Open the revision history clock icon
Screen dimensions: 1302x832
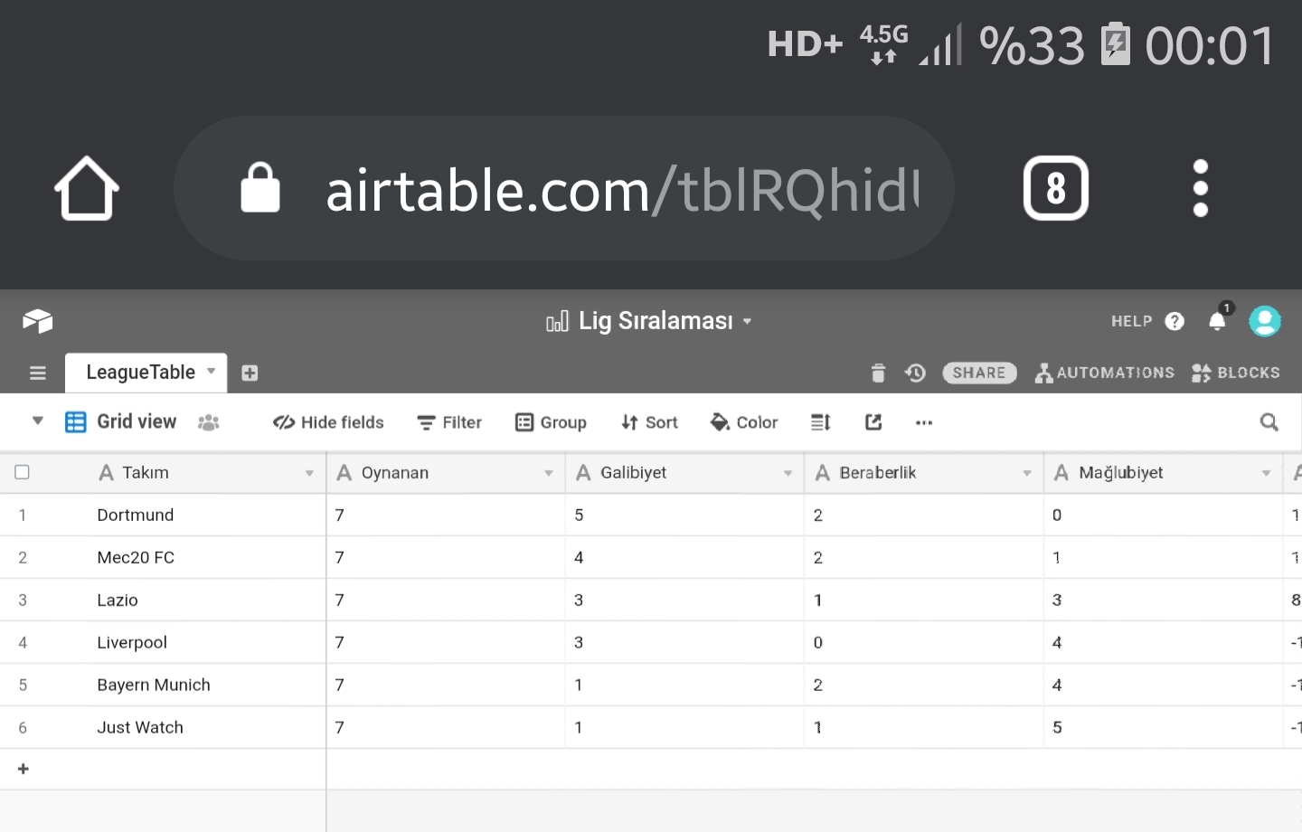(915, 373)
